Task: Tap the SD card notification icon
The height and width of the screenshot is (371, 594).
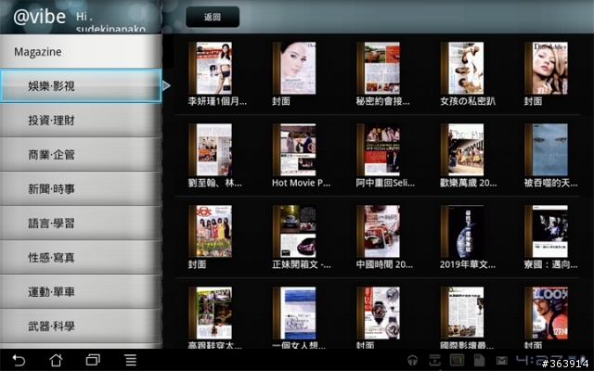Action: pos(479,361)
